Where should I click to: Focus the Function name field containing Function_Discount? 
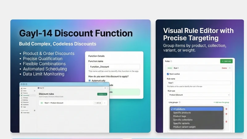tap(114, 67)
